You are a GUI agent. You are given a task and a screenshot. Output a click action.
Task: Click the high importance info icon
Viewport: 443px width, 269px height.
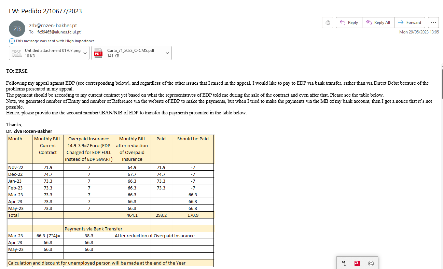[x=12, y=41]
